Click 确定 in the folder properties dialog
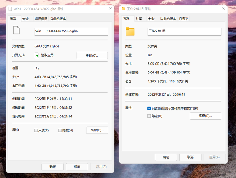Viewport: 236px width, 178px height. [166, 157]
